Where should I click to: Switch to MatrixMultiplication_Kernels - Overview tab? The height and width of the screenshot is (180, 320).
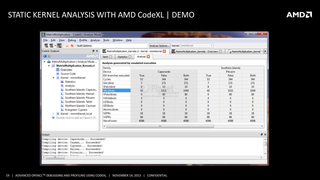tap(197, 51)
